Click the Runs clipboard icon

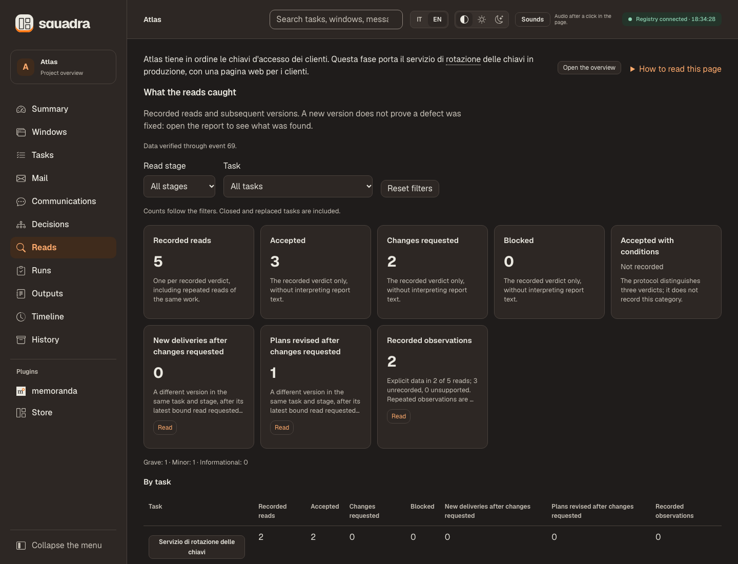[x=21, y=271]
